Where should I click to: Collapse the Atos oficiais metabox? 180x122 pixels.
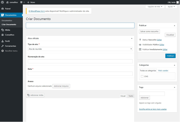click(132, 38)
